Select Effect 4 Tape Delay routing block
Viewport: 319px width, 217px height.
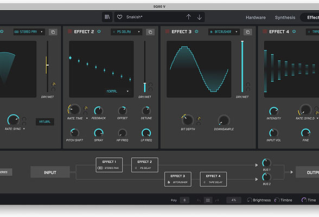coord(213,179)
